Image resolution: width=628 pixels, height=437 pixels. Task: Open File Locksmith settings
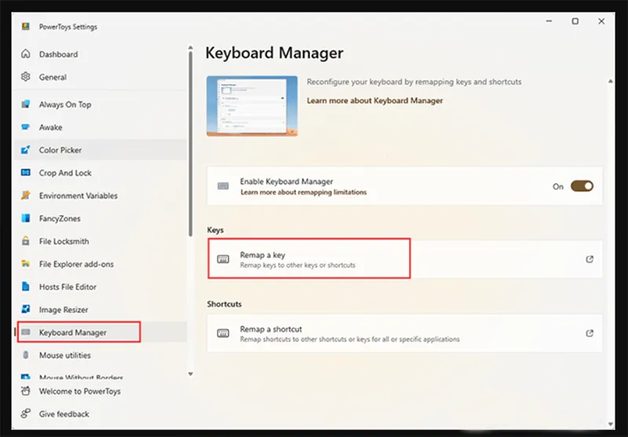101,242
